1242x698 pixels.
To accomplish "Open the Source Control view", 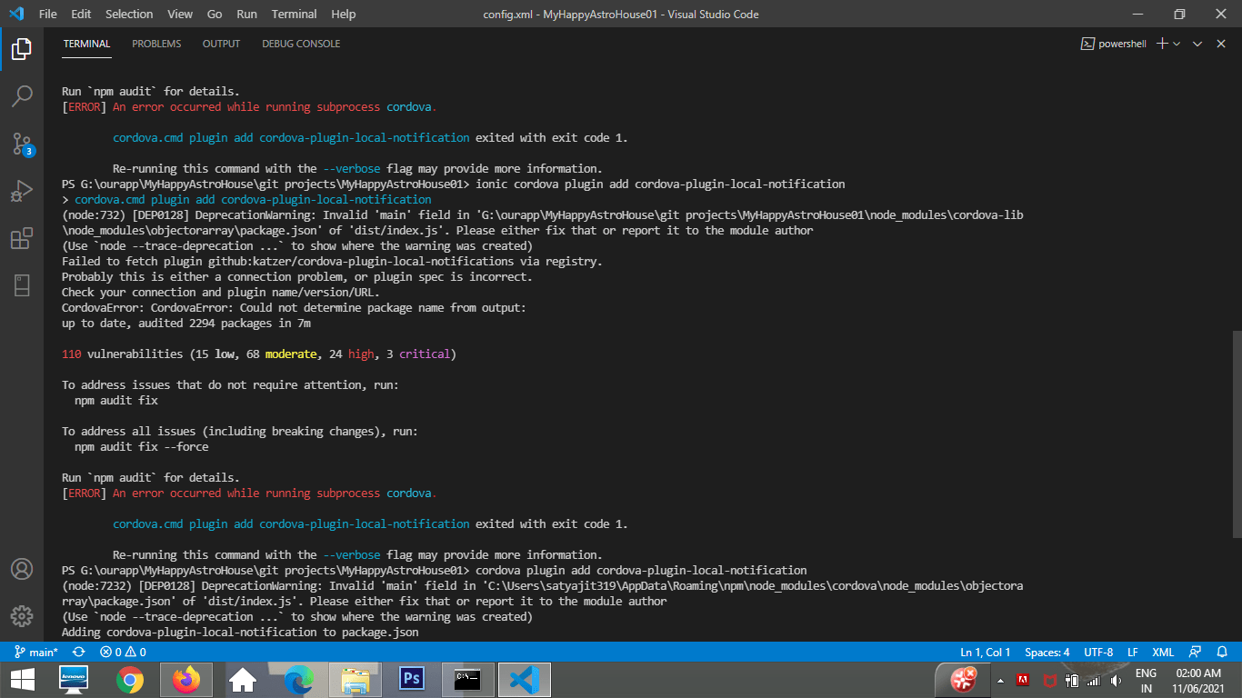I will [x=22, y=141].
